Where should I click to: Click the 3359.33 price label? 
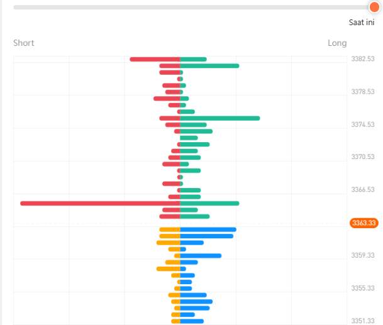click(x=363, y=255)
